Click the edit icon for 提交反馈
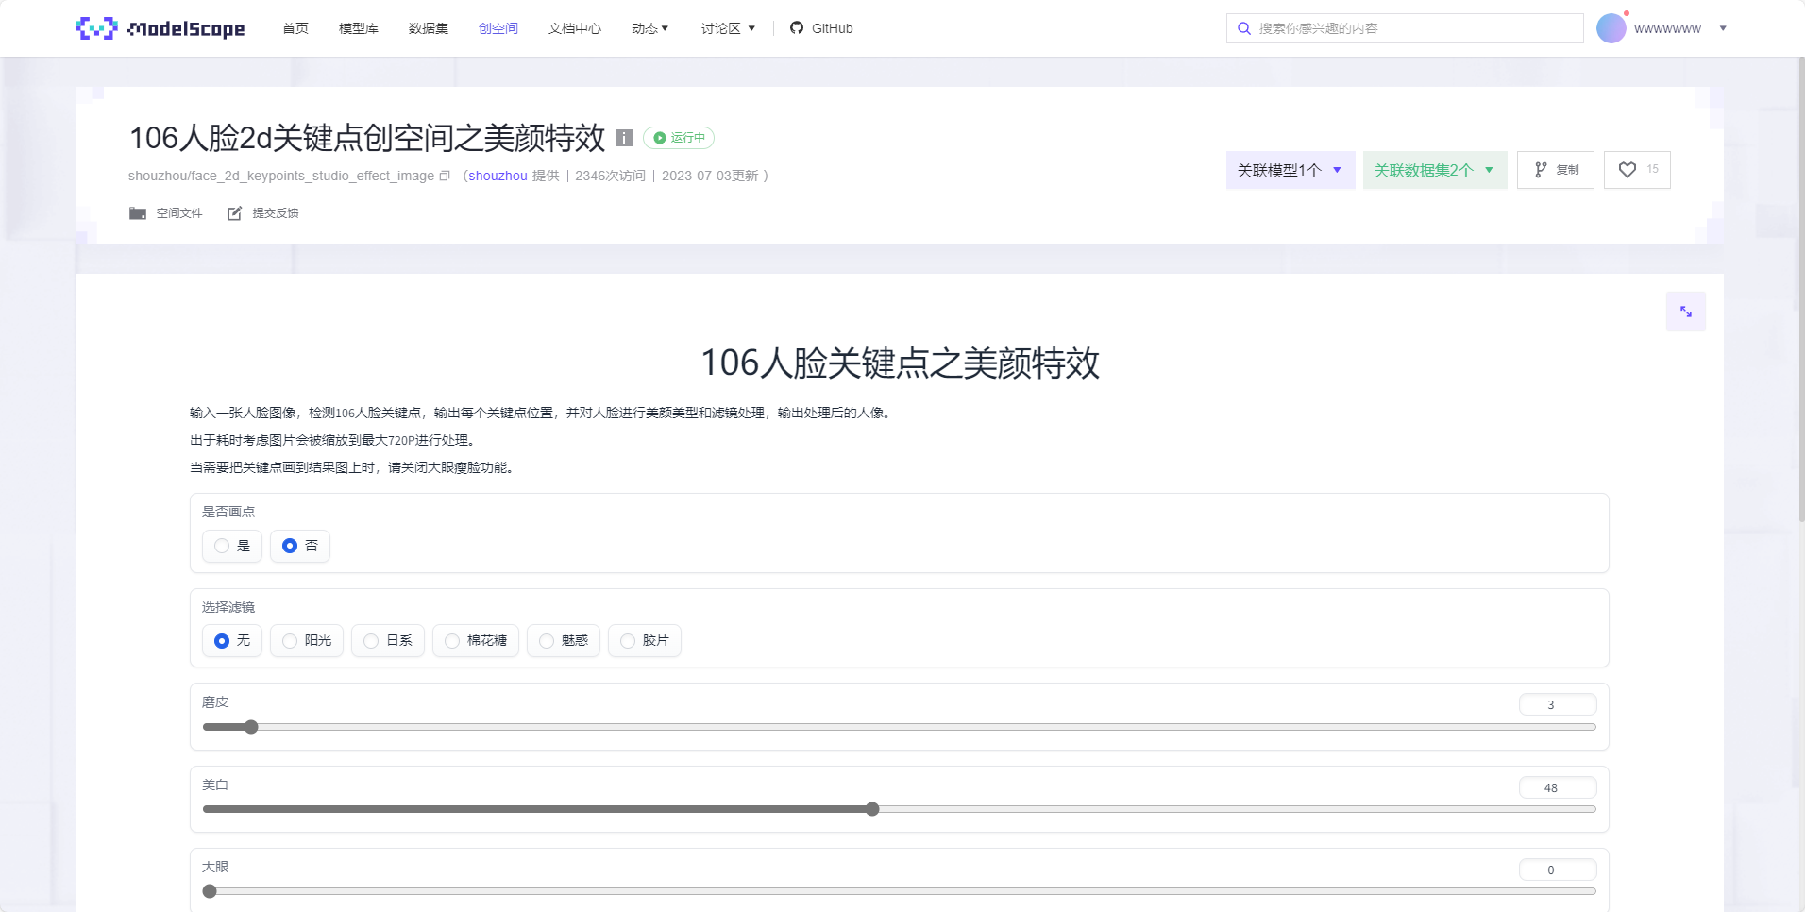Image resolution: width=1805 pixels, height=912 pixels. click(x=234, y=213)
